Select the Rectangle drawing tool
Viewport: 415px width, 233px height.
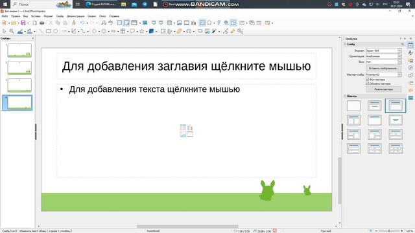(x=48, y=31)
